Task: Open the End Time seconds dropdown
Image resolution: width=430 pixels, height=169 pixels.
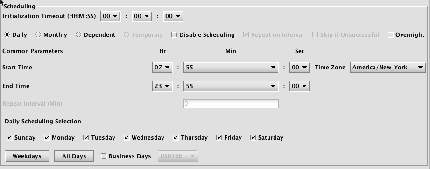Action: 299,86
